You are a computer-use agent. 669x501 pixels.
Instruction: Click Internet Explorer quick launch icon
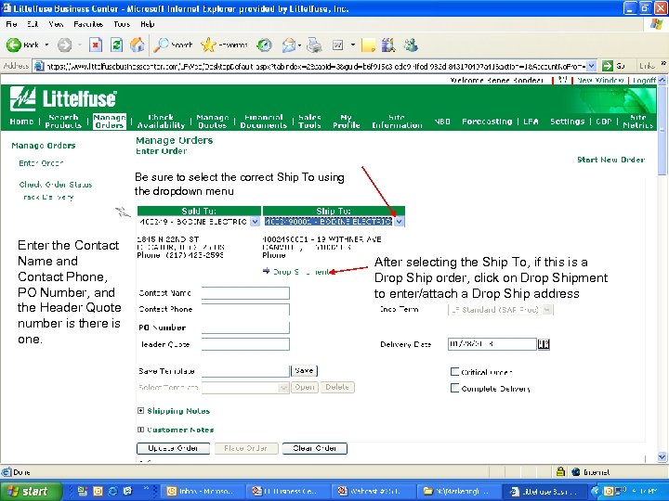112,491
